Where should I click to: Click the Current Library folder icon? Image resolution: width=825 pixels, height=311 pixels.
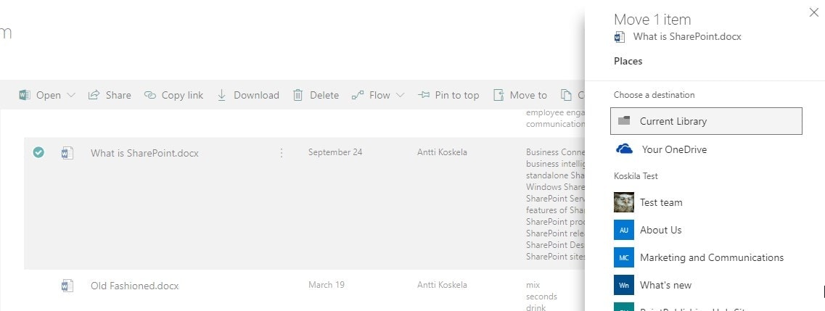[x=624, y=121]
